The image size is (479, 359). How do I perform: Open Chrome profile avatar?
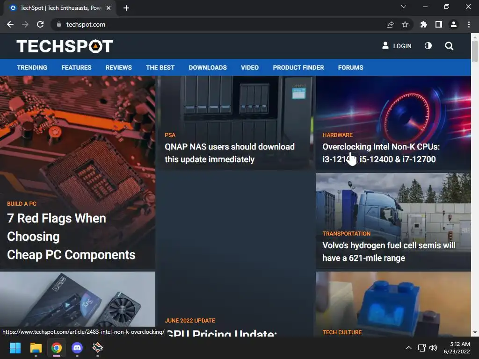point(454,24)
